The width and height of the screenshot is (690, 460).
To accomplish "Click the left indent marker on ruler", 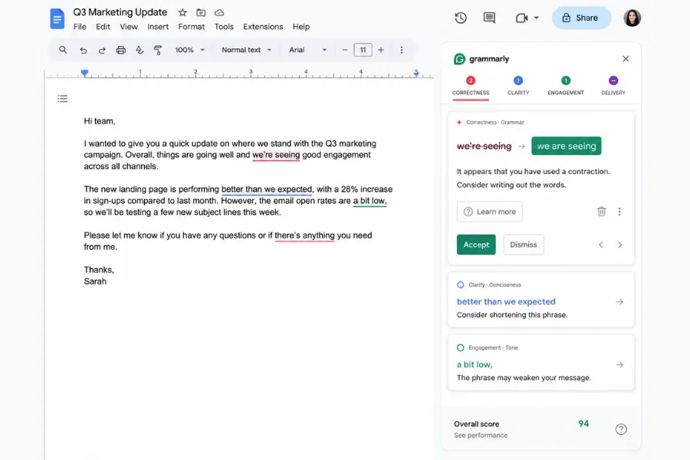I will tap(84, 73).
